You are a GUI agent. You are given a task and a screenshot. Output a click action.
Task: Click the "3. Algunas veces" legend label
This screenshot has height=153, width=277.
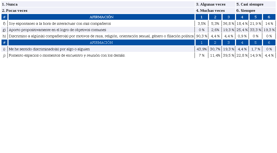211,5
